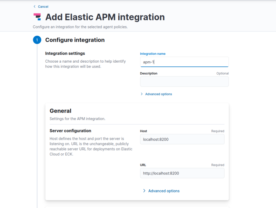
Task: Click the Host field label
Action: (144, 131)
